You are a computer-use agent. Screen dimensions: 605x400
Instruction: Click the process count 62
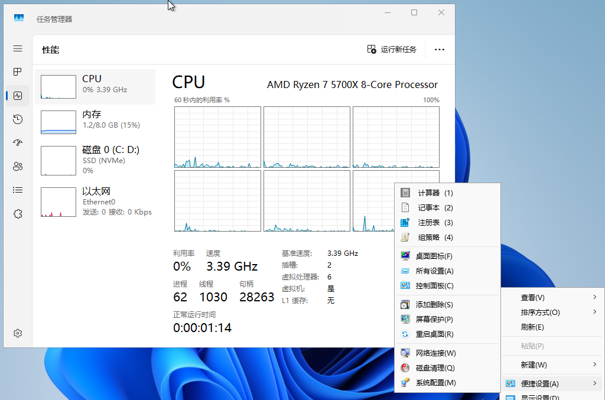click(x=180, y=297)
